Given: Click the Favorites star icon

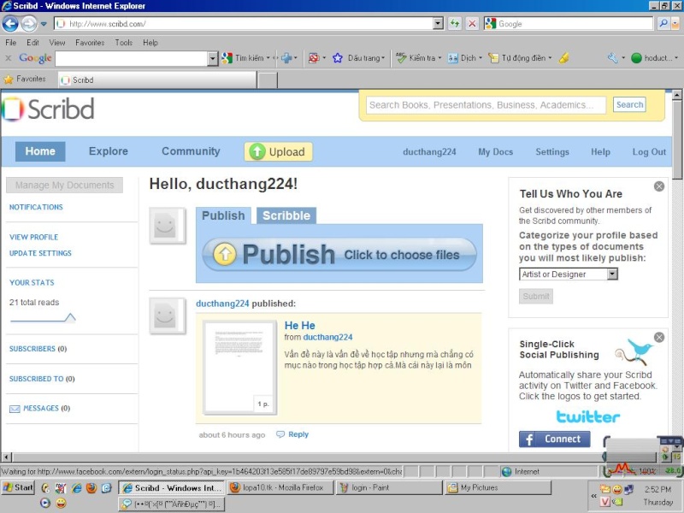Looking at the screenshot, I should pyautogui.click(x=9, y=80).
